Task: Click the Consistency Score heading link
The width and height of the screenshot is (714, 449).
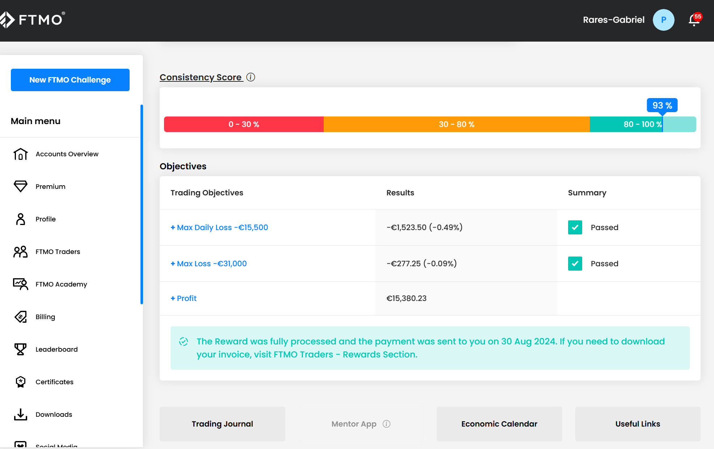Action: coord(201,77)
